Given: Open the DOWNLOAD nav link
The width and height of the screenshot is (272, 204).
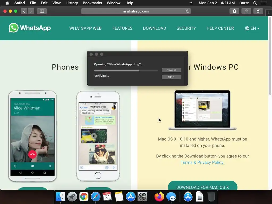Looking at the screenshot, I should coord(154,28).
